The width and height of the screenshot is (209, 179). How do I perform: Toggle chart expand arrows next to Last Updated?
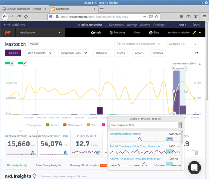(x=200, y=64)
